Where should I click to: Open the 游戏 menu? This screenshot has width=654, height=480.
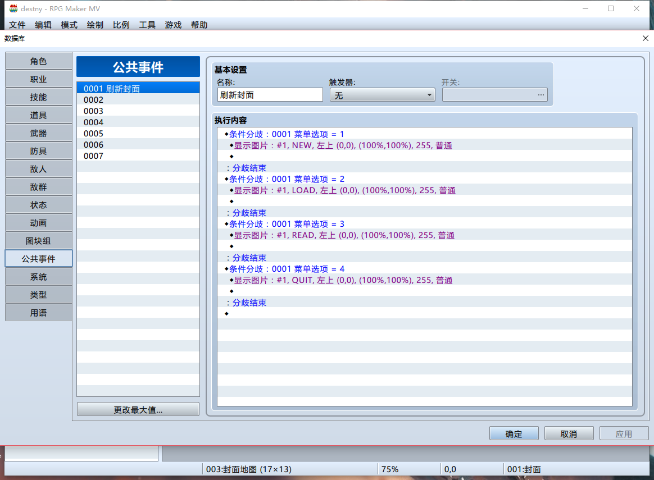[x=173, y=25]
